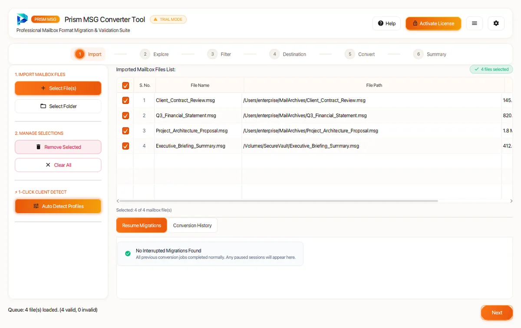This screenshot has width=521, height=328.
Task: Click the PRISM MSG badge
Action: point(46,19)
